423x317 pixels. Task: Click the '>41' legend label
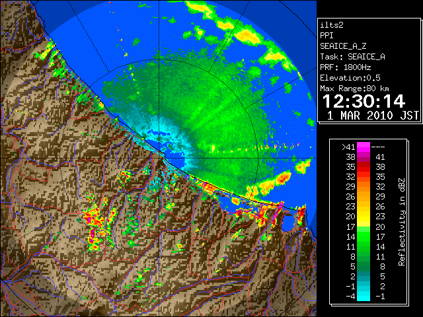click(348, 147)
